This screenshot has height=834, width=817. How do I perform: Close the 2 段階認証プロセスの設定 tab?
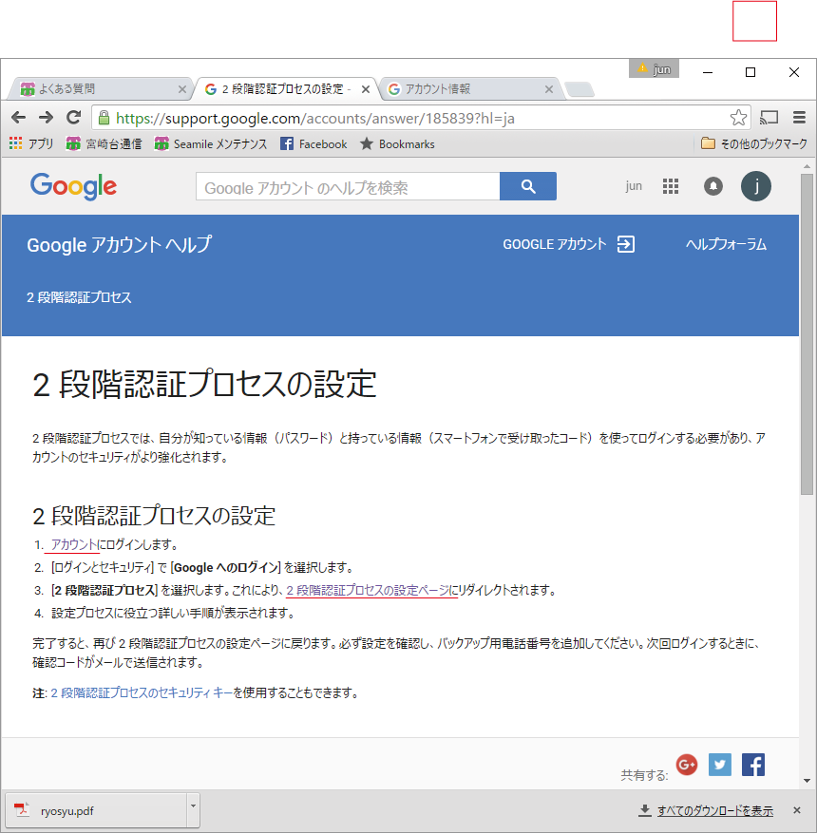click(366, 89)
